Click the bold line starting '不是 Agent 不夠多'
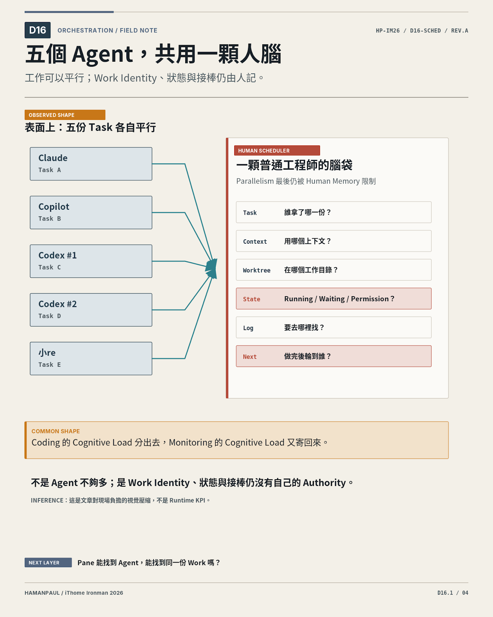The width and height of the screenshot is (493, 617). pyautogui.click(x=192, y=483)
